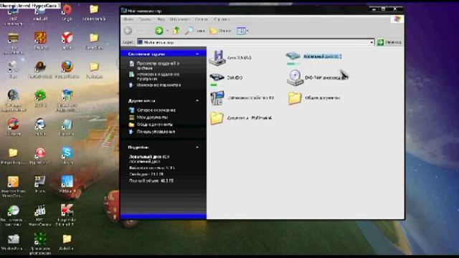Select the green ICQ flower desktop shortcut
This screenshot has width=459, height=258.
point(40,95)
